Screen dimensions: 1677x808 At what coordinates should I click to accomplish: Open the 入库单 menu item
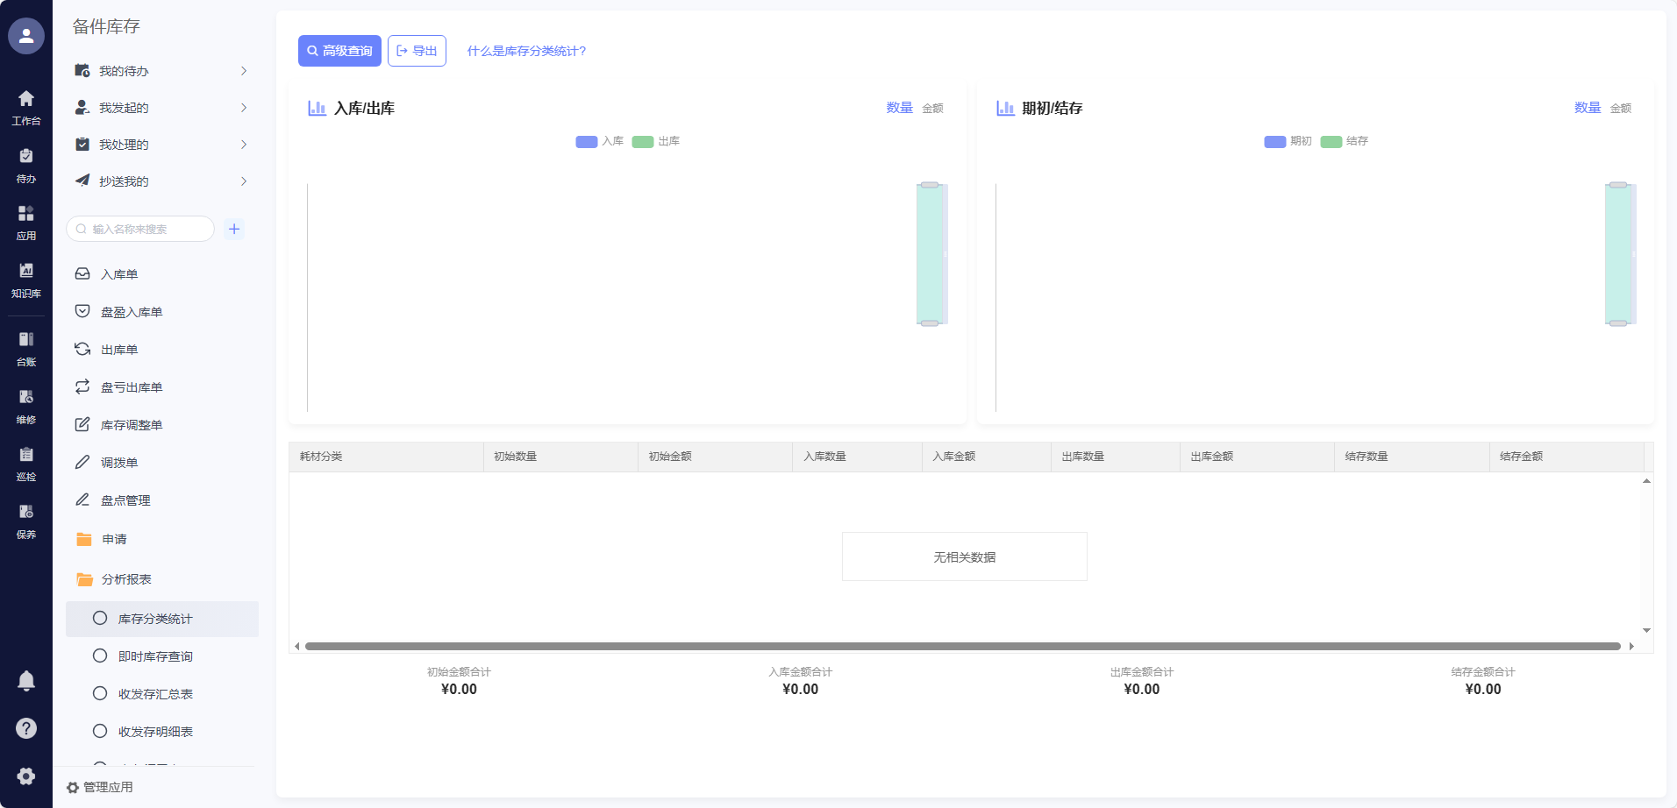tap(119, 274)
